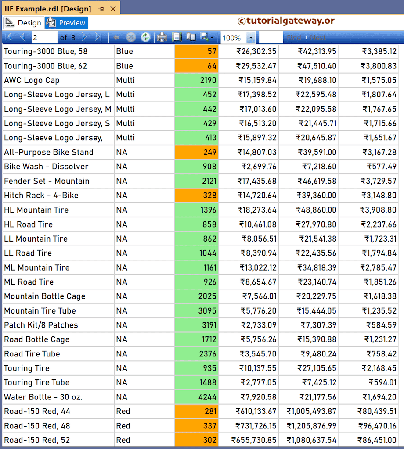This screenshot has height=449, width=404.
Task: Export the report
Action: click(205, 37)
